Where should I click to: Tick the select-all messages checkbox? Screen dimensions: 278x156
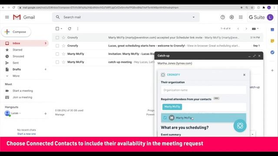point(57,29)
